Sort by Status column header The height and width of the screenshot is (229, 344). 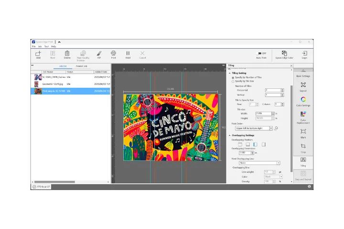tap(80, 72)
